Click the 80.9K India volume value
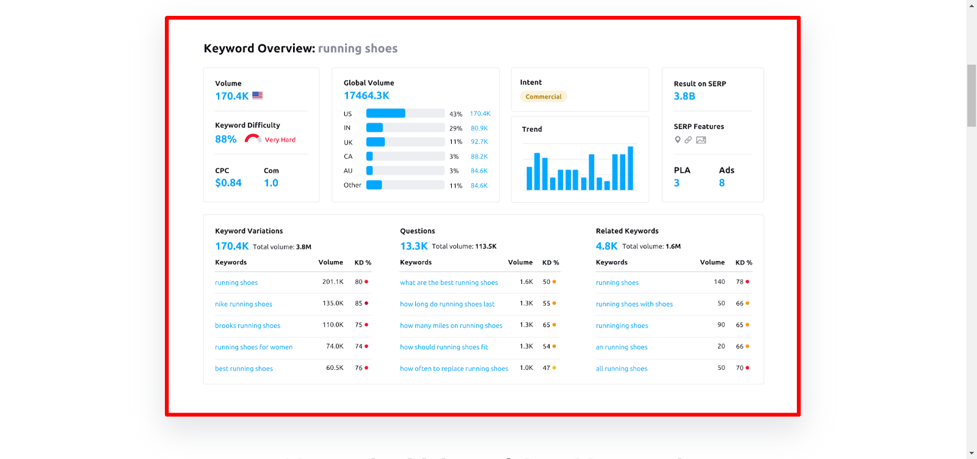The width and height of the screenshot is (977, 459). [479, 128]
